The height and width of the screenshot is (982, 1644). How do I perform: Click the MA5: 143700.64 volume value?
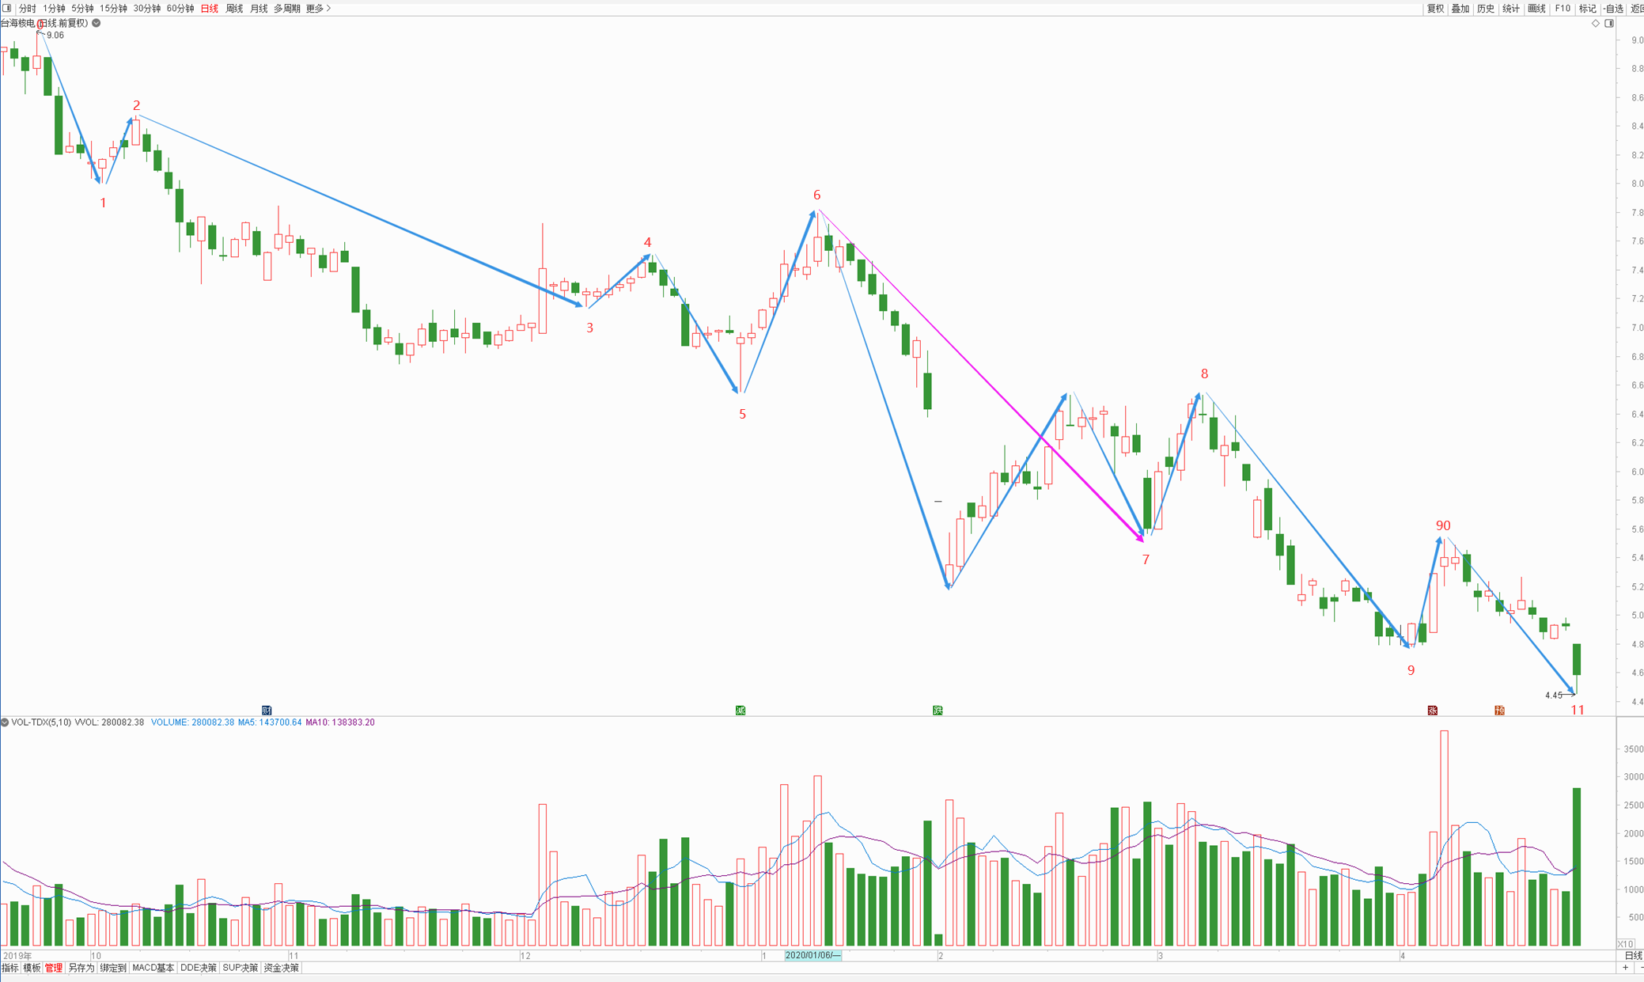[270, 722]
